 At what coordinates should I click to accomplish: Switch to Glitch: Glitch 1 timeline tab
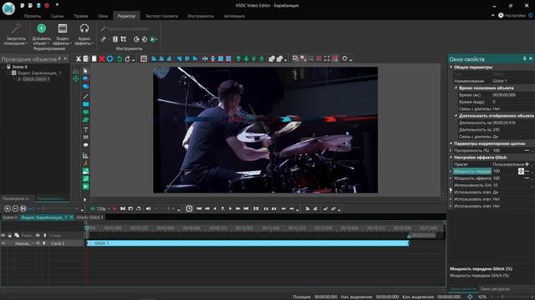(89, 217)
